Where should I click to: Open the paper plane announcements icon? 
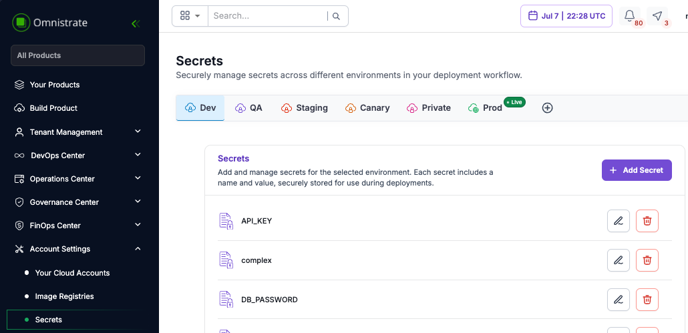point(657,16)
